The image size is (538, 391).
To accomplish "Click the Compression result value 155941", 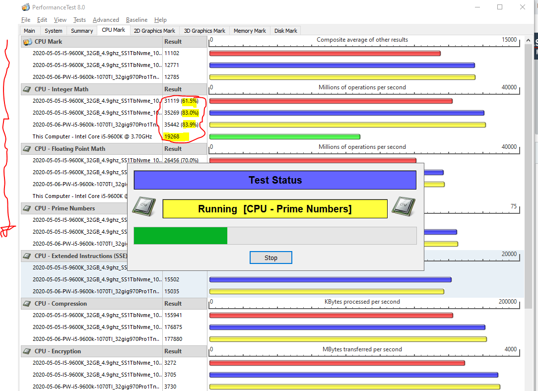I will [x=173, y=315].
